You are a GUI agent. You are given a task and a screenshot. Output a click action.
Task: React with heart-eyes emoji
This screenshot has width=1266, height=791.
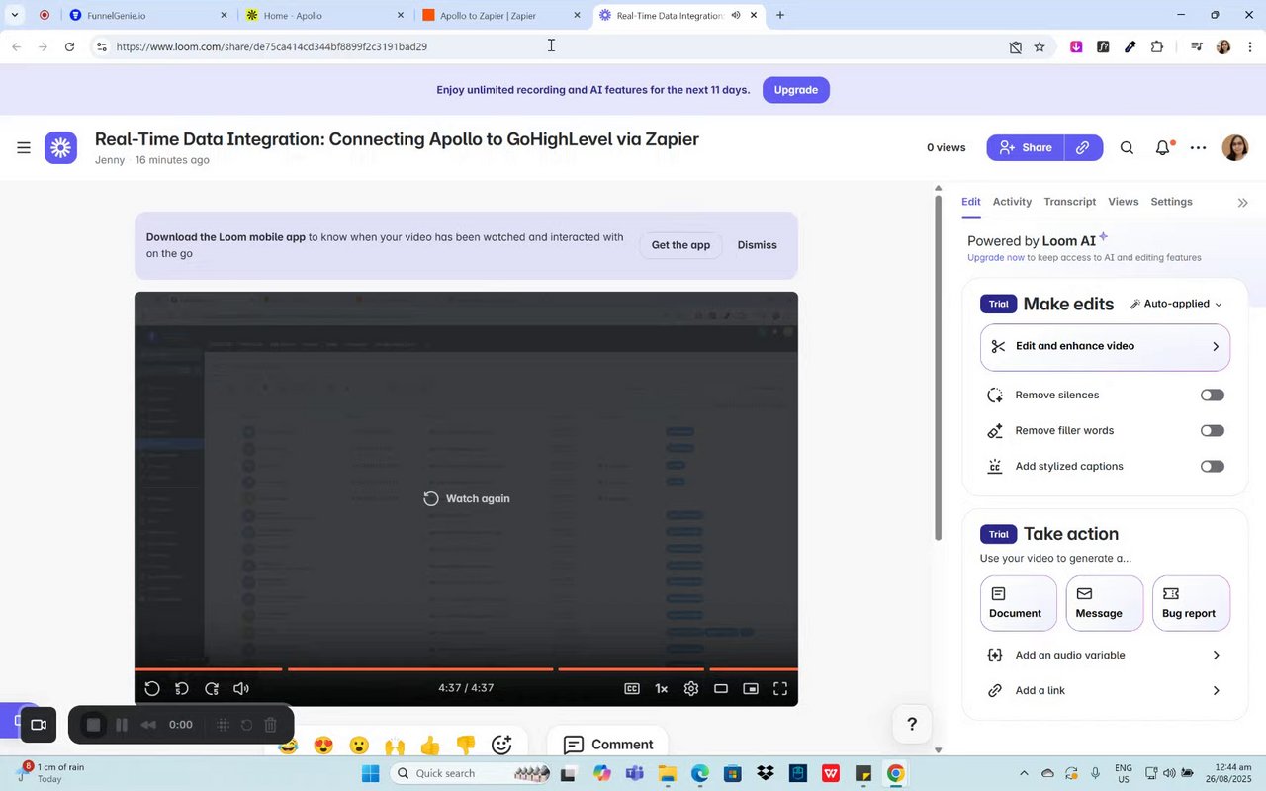coord(323,746)
